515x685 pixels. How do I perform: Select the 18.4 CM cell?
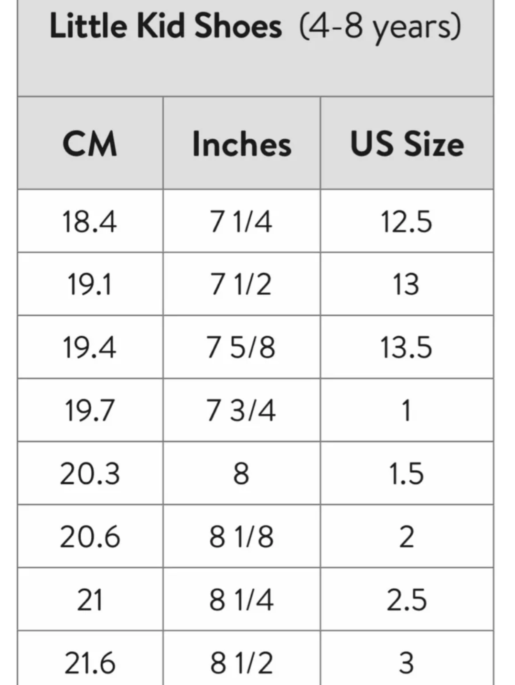tap(90, 221)
